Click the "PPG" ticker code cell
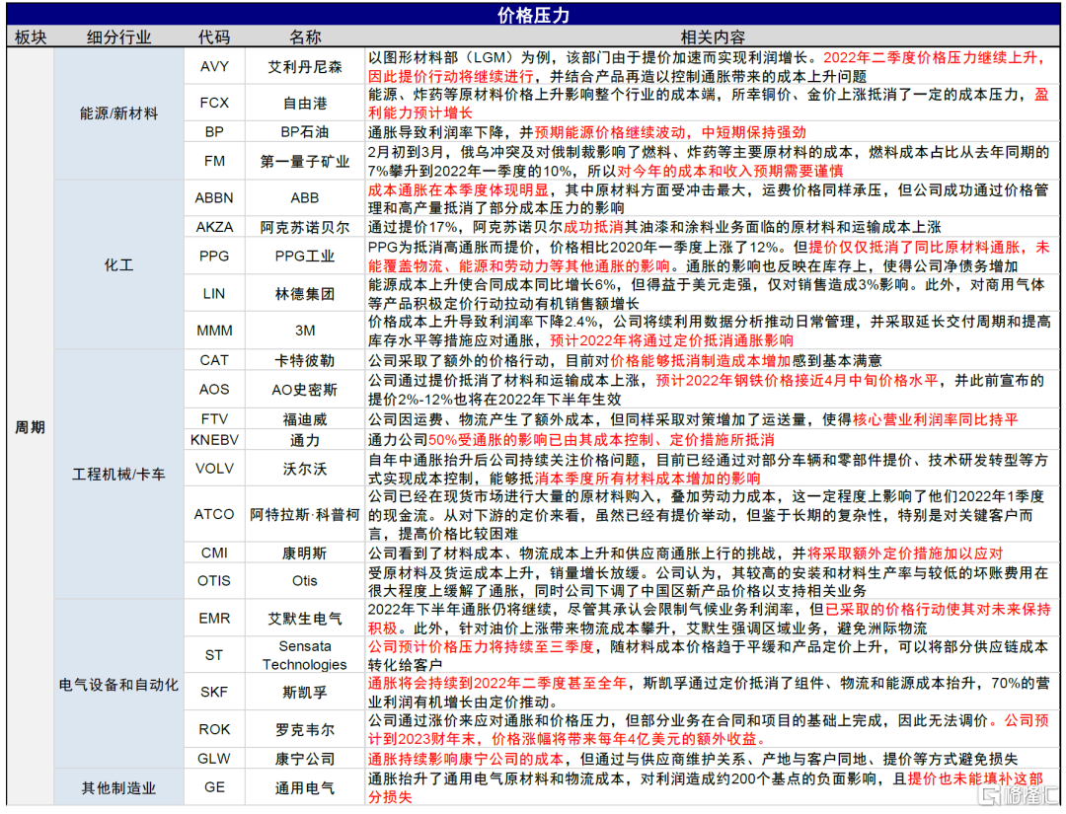This screenshot has width=1066, height=814. [x=214, y=257]
